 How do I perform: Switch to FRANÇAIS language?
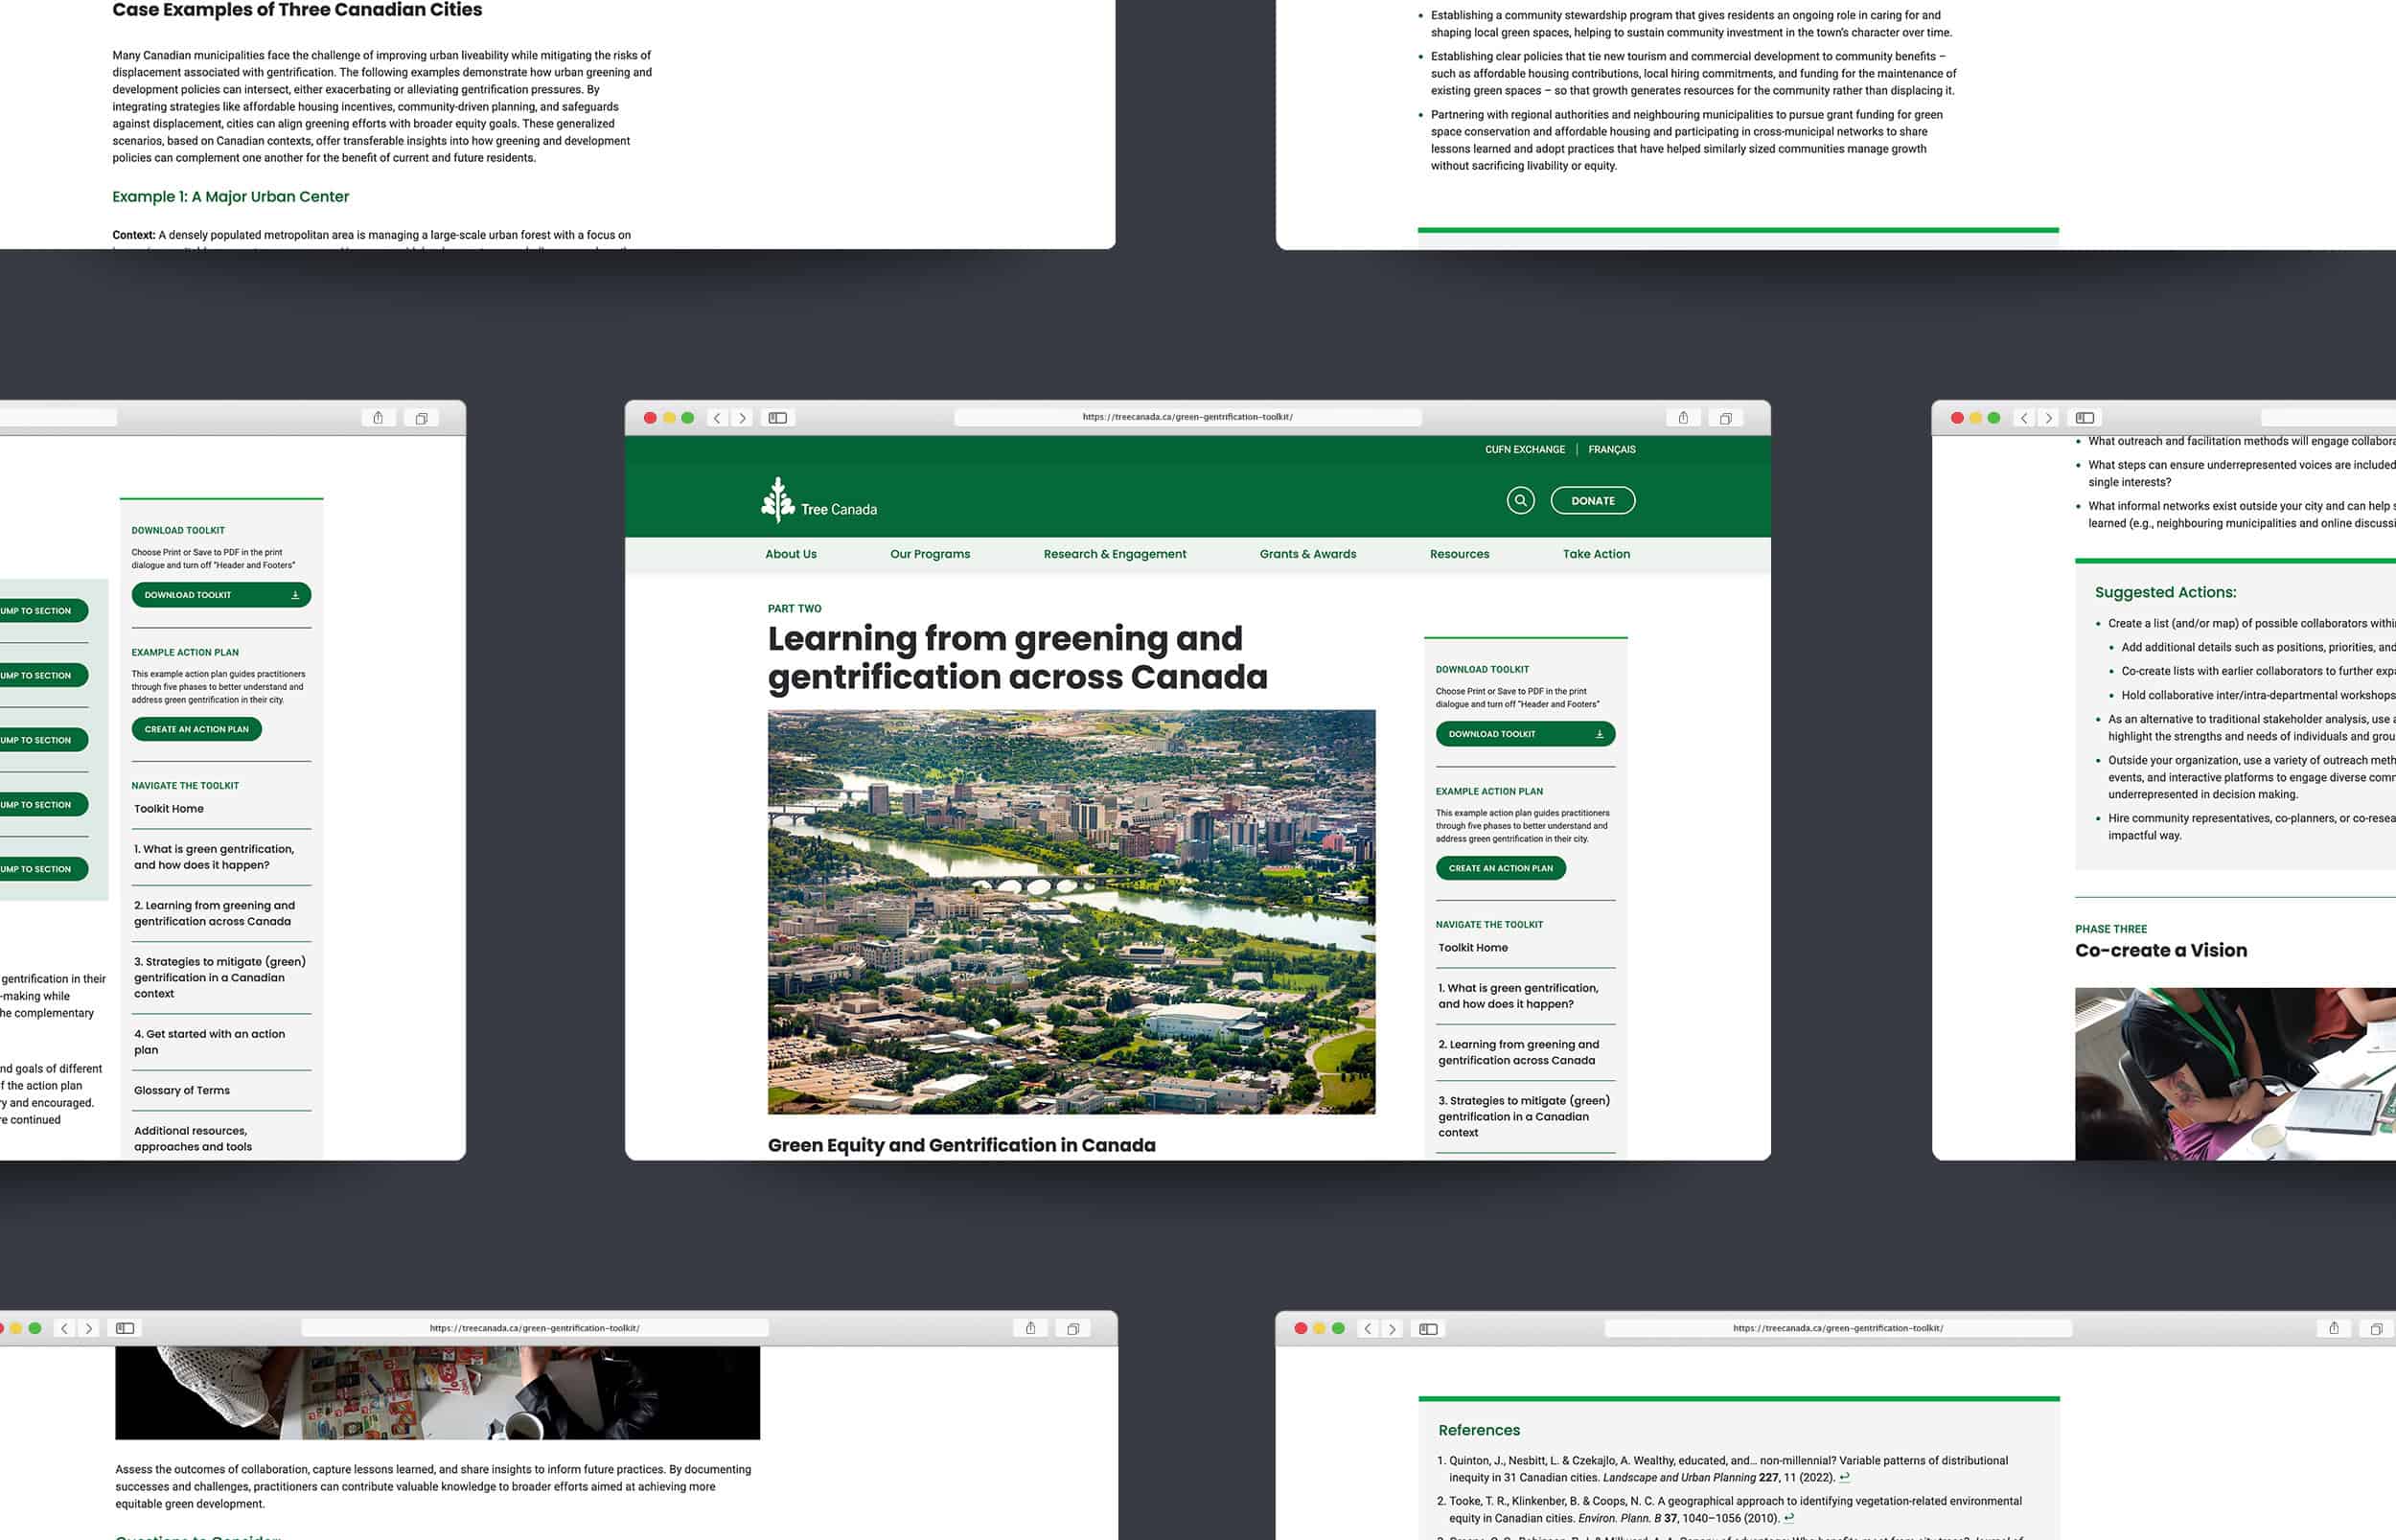(x=1612, y=449)
